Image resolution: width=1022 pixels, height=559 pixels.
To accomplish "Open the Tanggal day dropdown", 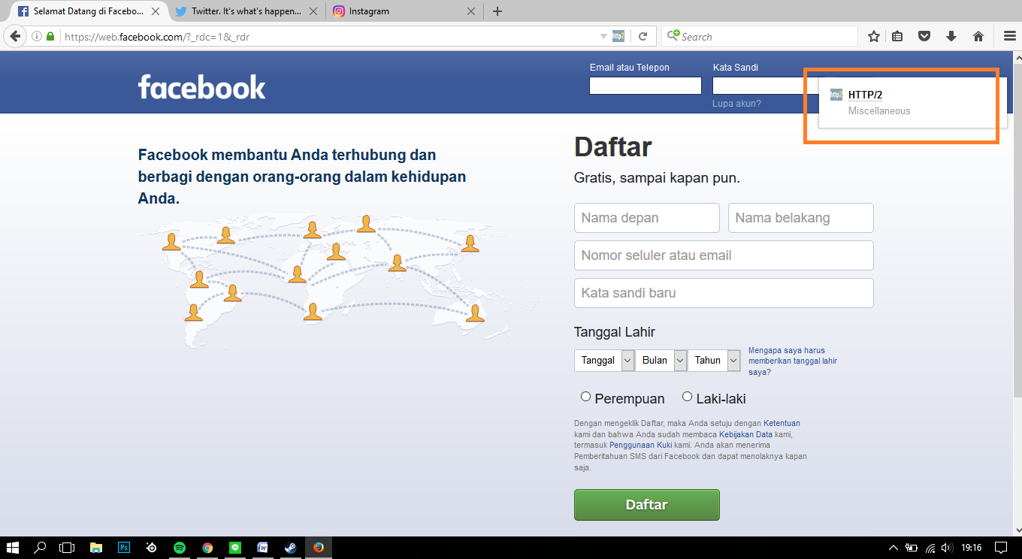I will coord(604,361).
